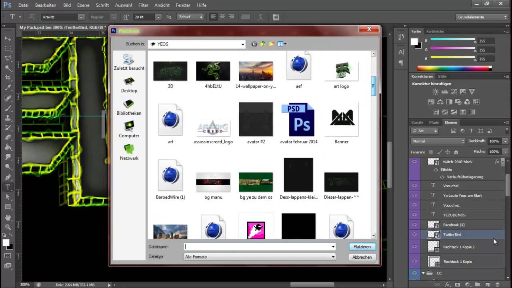Select the Eyedropper tool
The height and width of the screenshot is (288, 512).
pos(8,88)
